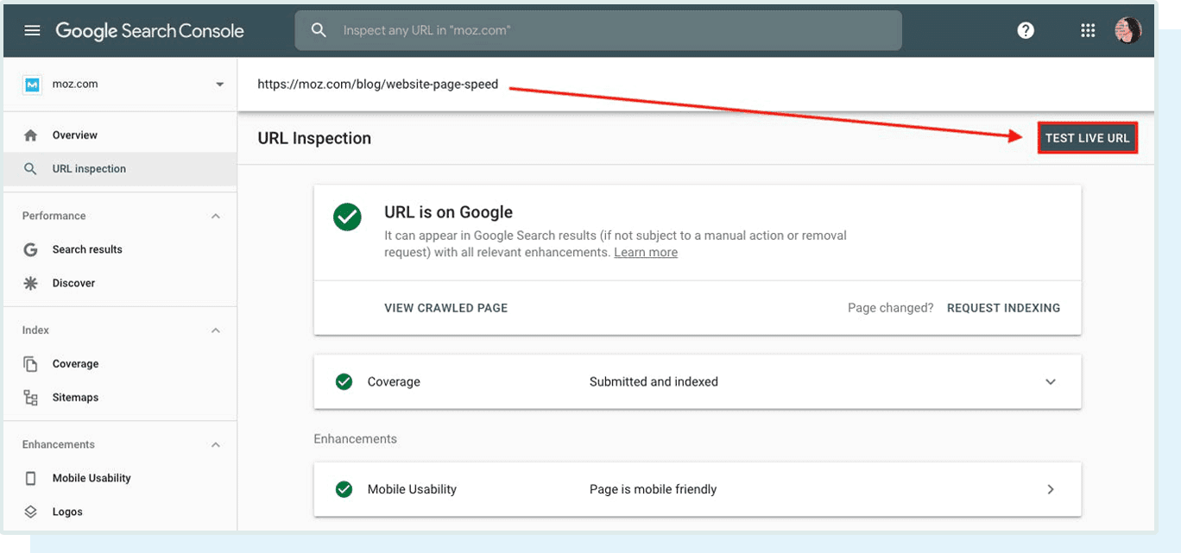Expand the Coverage status details

click(1050, 381)
